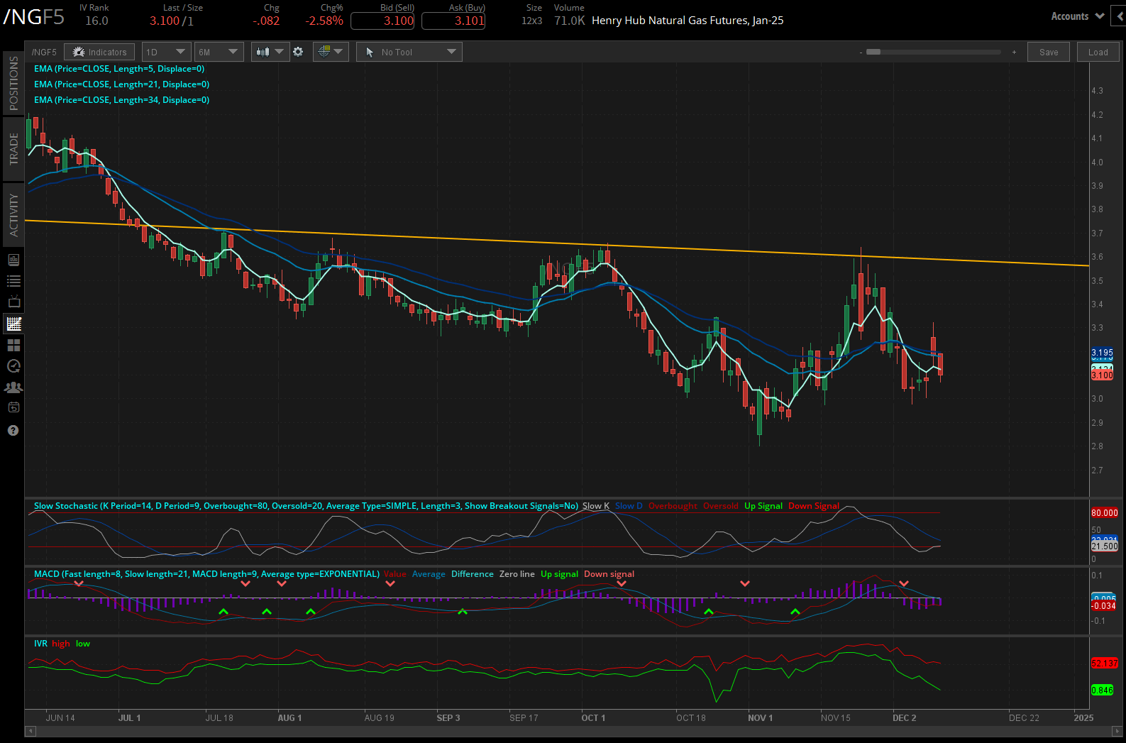
Task: Open the TV media icon in sidebar
Action: pos(13,302)
